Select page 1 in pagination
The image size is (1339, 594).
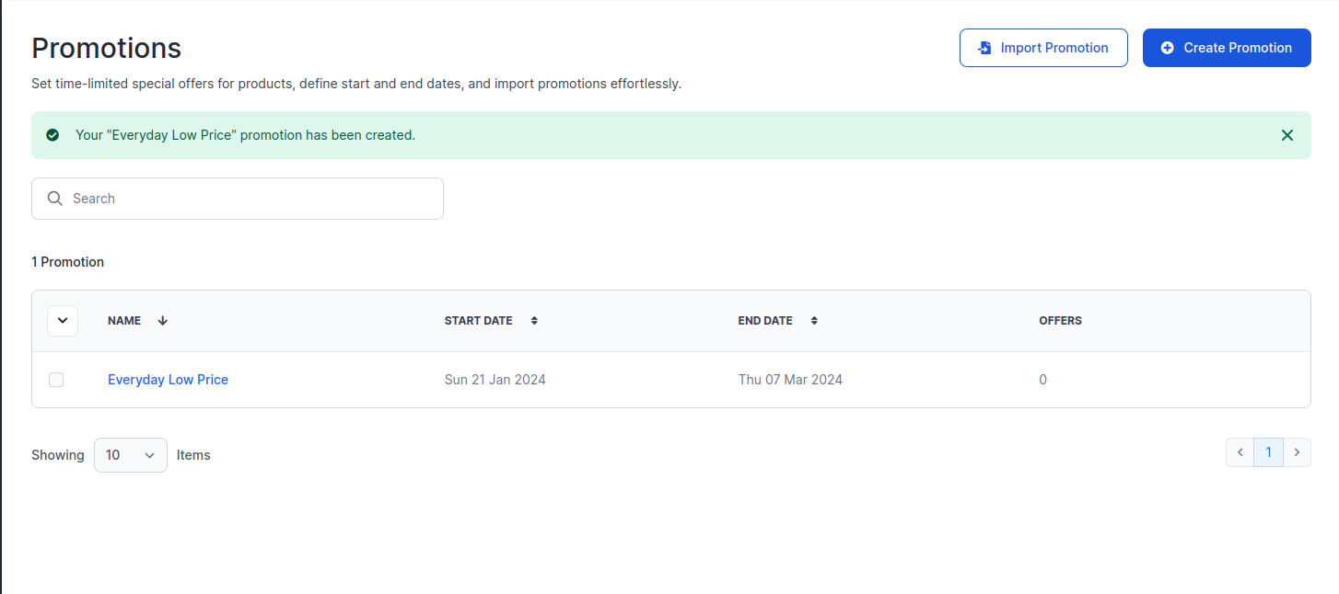coord(1268,452)
